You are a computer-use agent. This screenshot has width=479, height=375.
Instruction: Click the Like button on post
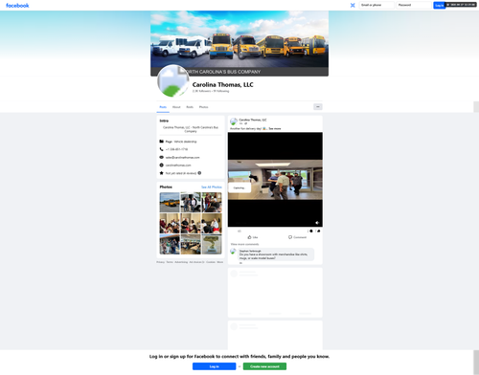(253, 237)
